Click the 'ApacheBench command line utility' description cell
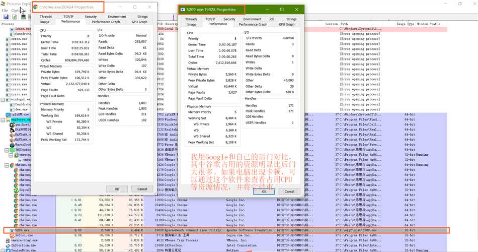Screen dimensions: 478x252 193,230
